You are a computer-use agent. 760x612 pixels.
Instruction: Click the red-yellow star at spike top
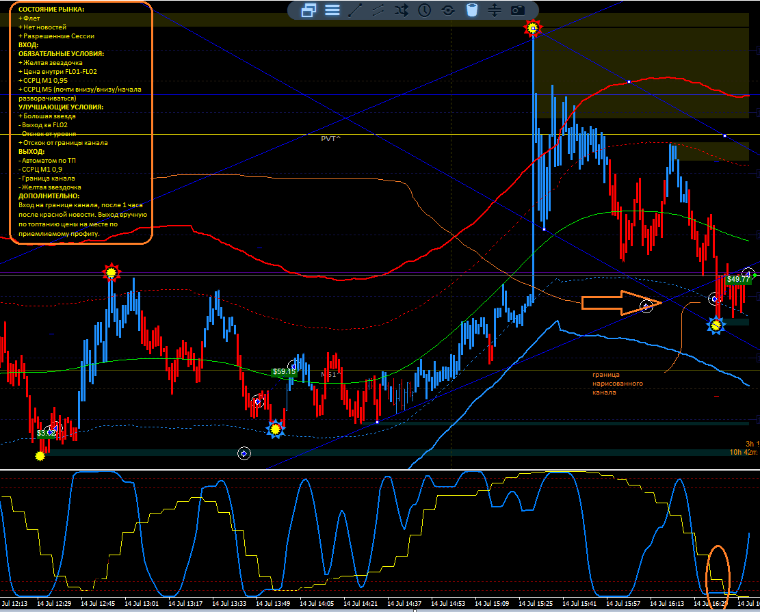(x=533, y=29)
